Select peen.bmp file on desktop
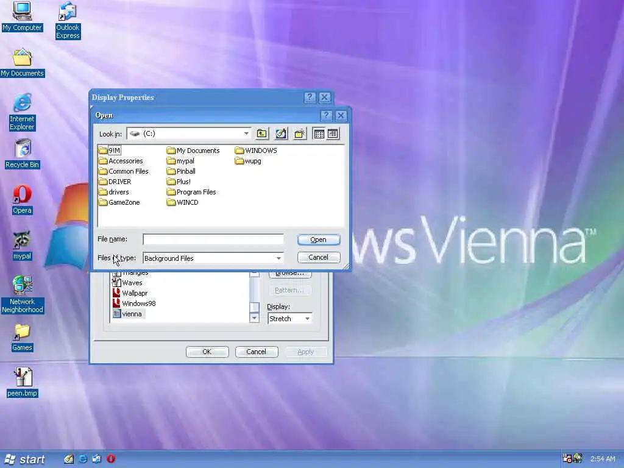The height and width of the screenshot is (468, 624). coord(23,382)
